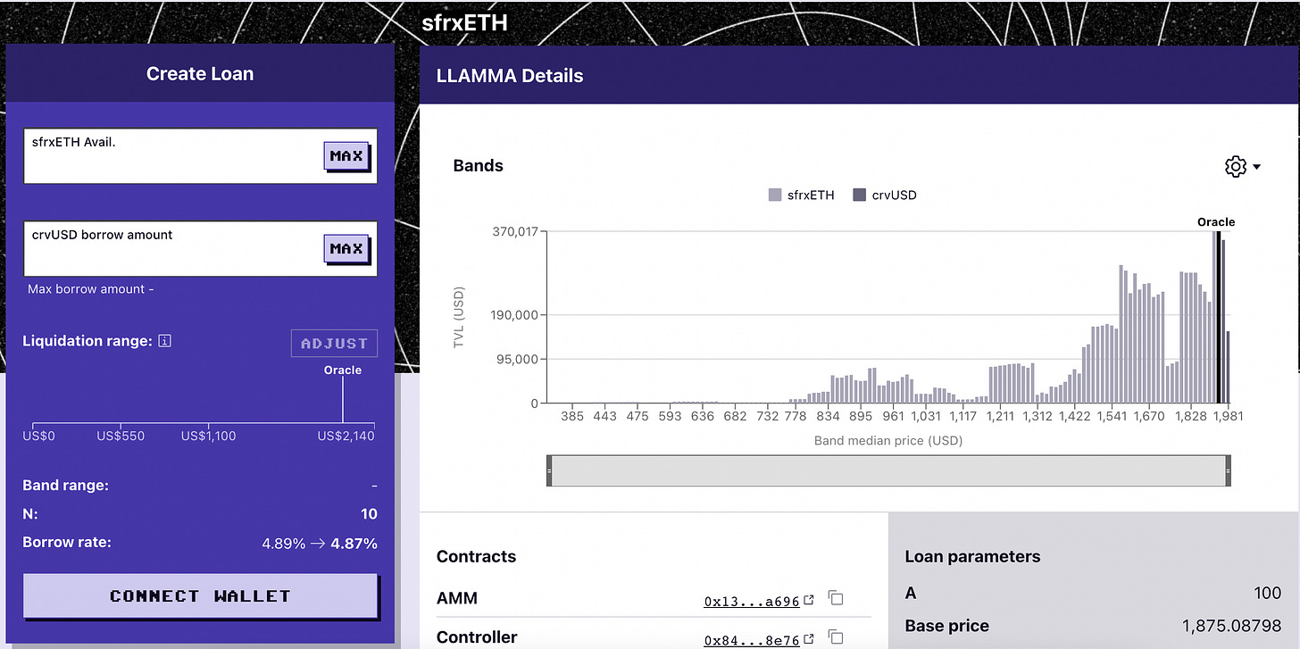Click the Bands chart title

(479, 166)
